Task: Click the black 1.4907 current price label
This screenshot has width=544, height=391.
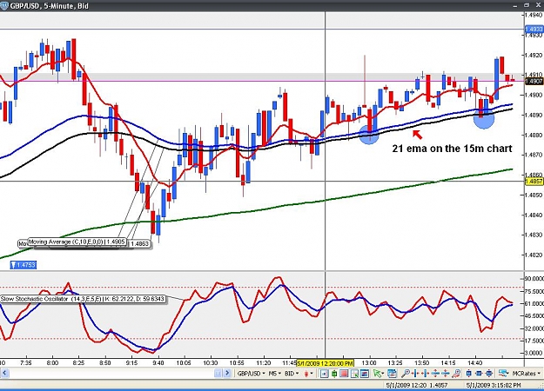Action: pyautogui.click(x=534, y=82)
